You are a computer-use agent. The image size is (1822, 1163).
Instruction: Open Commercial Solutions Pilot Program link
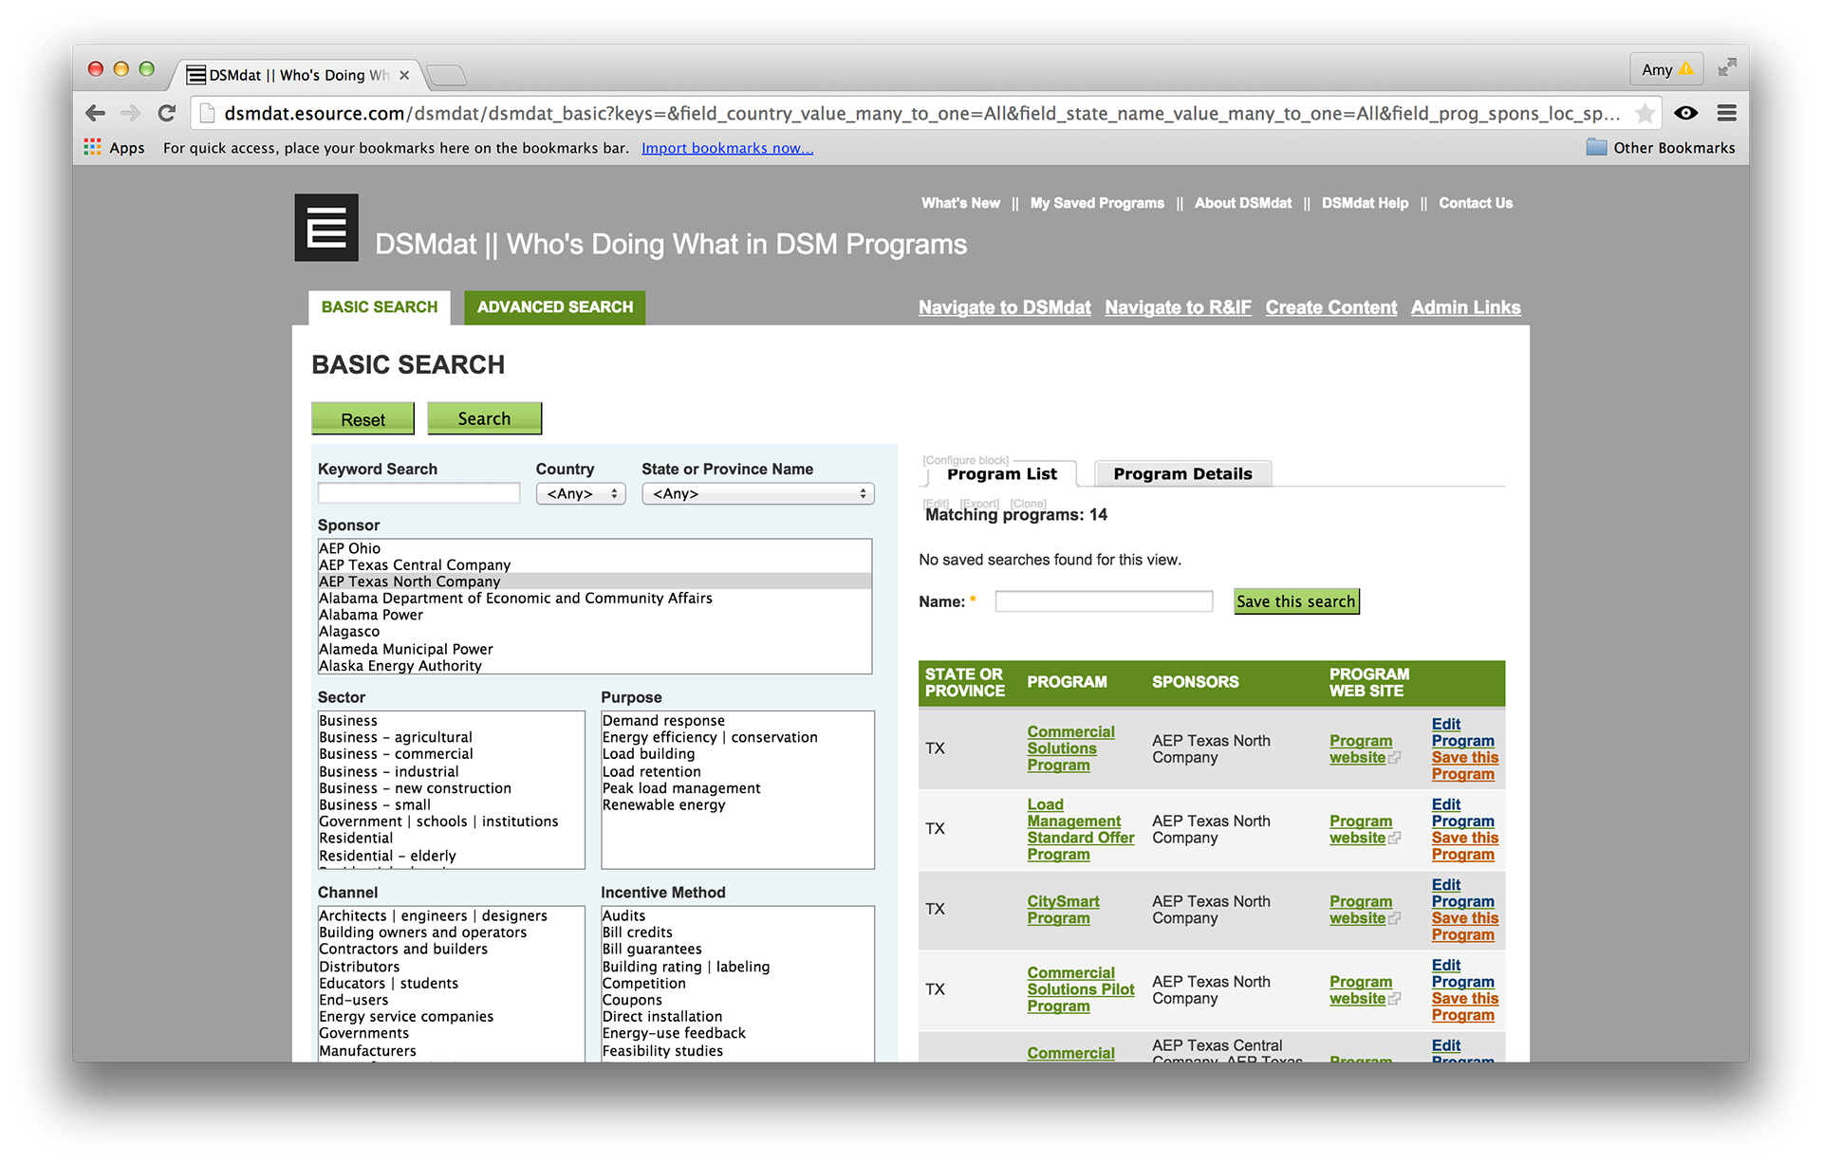(x=1080, y=989)
